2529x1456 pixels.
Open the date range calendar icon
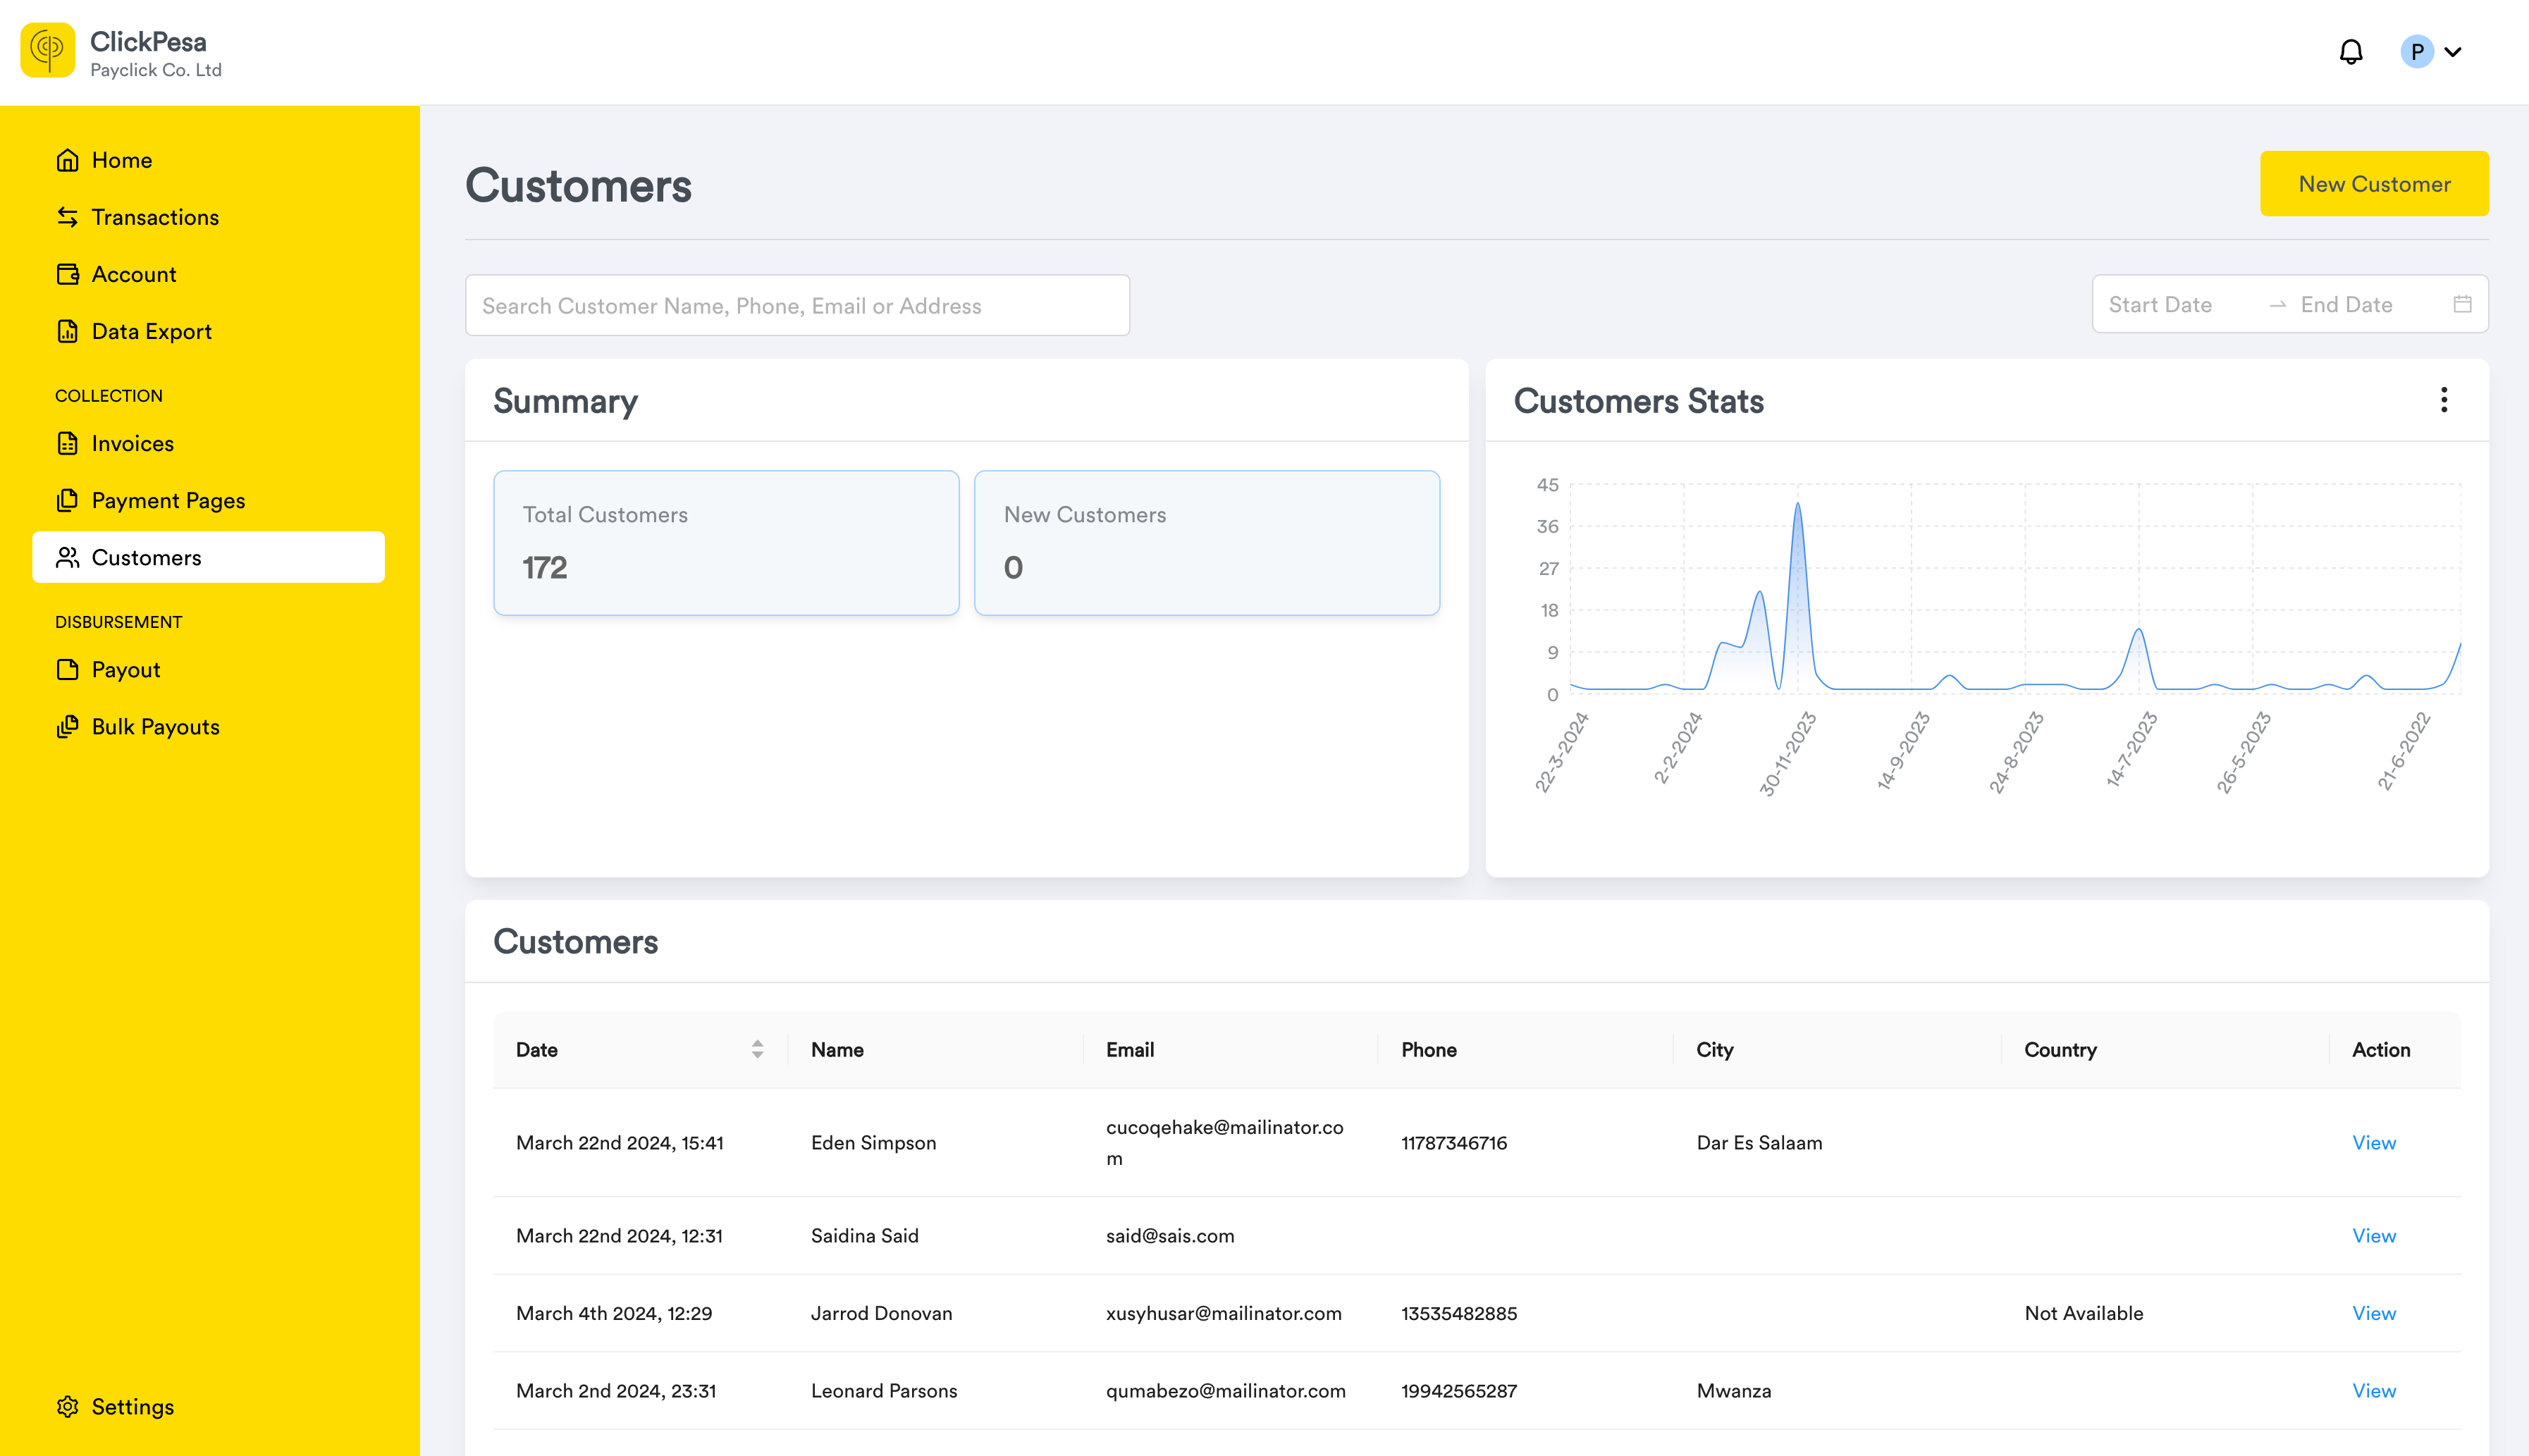tap(2462, 304)
